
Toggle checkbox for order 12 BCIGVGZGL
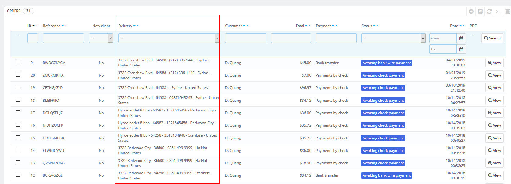click(x=18, y=175)
